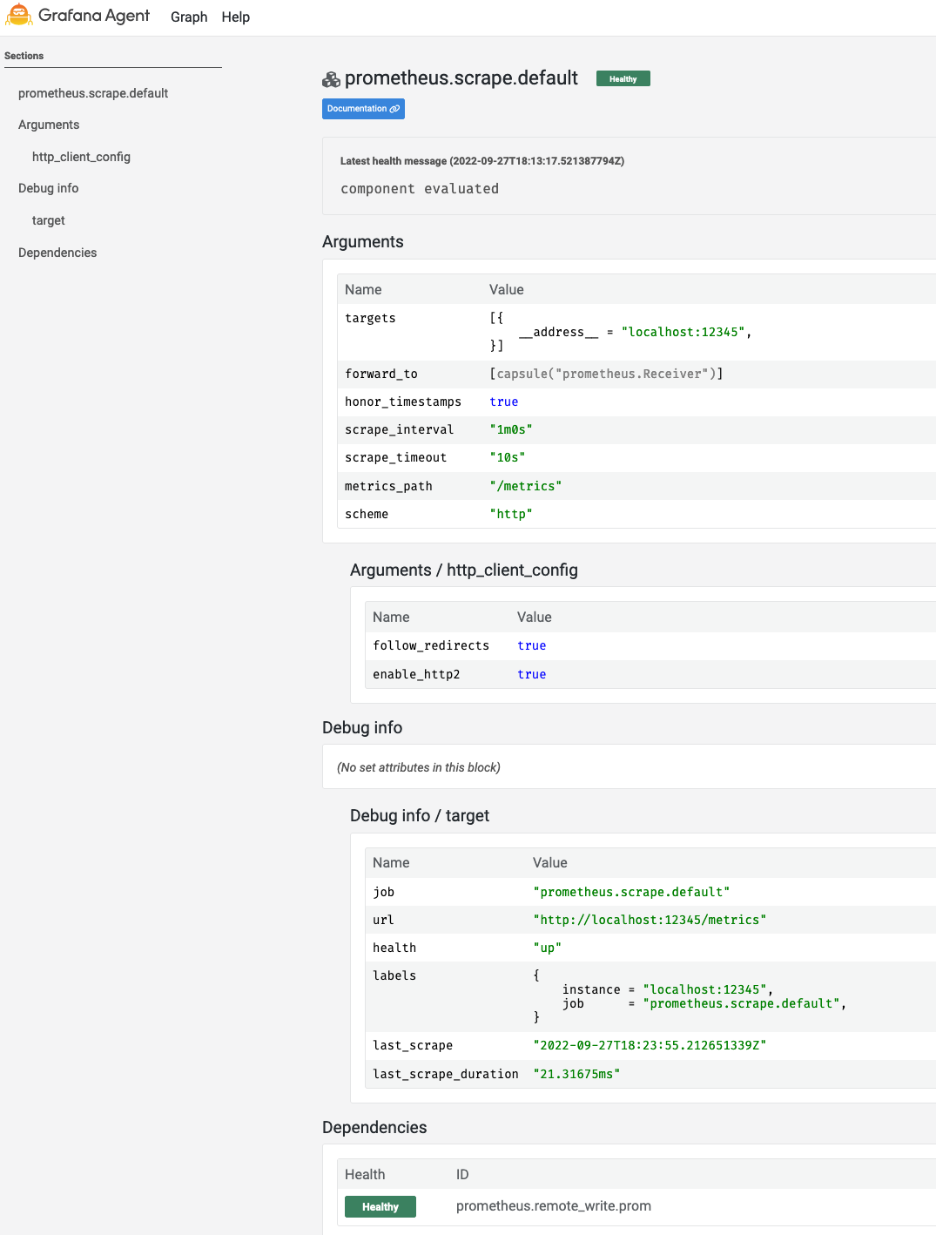Click the Healthy status badge in the header

[x=623, y=78]
